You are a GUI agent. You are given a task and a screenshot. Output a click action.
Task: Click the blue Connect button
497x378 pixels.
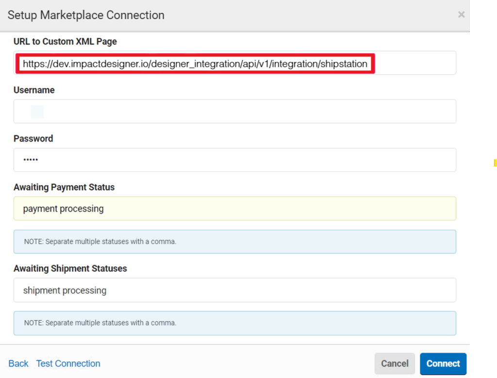pyautogui.click(x=443, y=363)
